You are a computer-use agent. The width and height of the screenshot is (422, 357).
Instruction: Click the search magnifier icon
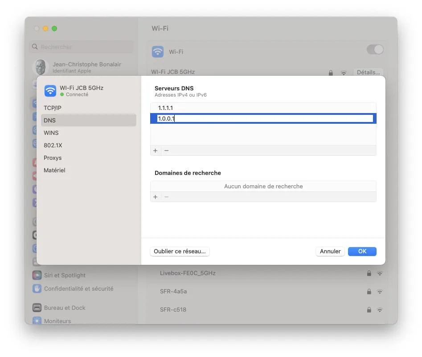[x=35, y=47]
